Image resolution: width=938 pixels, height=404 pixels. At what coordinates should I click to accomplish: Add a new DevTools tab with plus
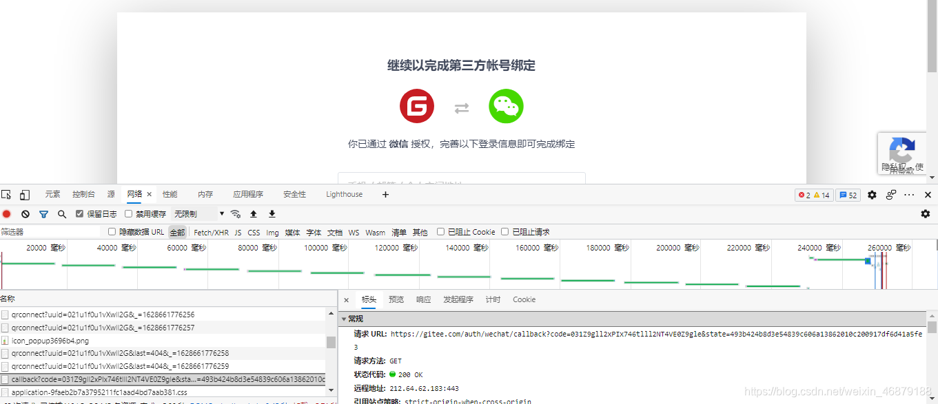385,195
